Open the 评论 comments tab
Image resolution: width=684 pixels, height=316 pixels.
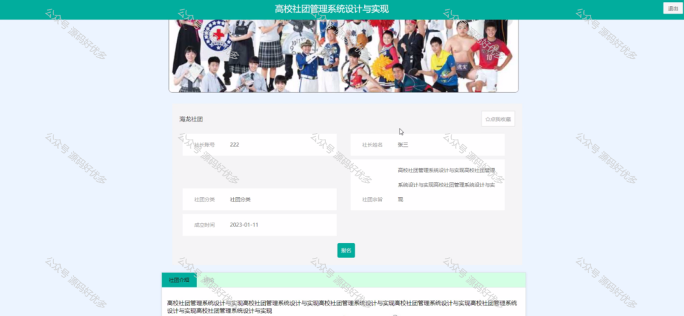(208, 280)
